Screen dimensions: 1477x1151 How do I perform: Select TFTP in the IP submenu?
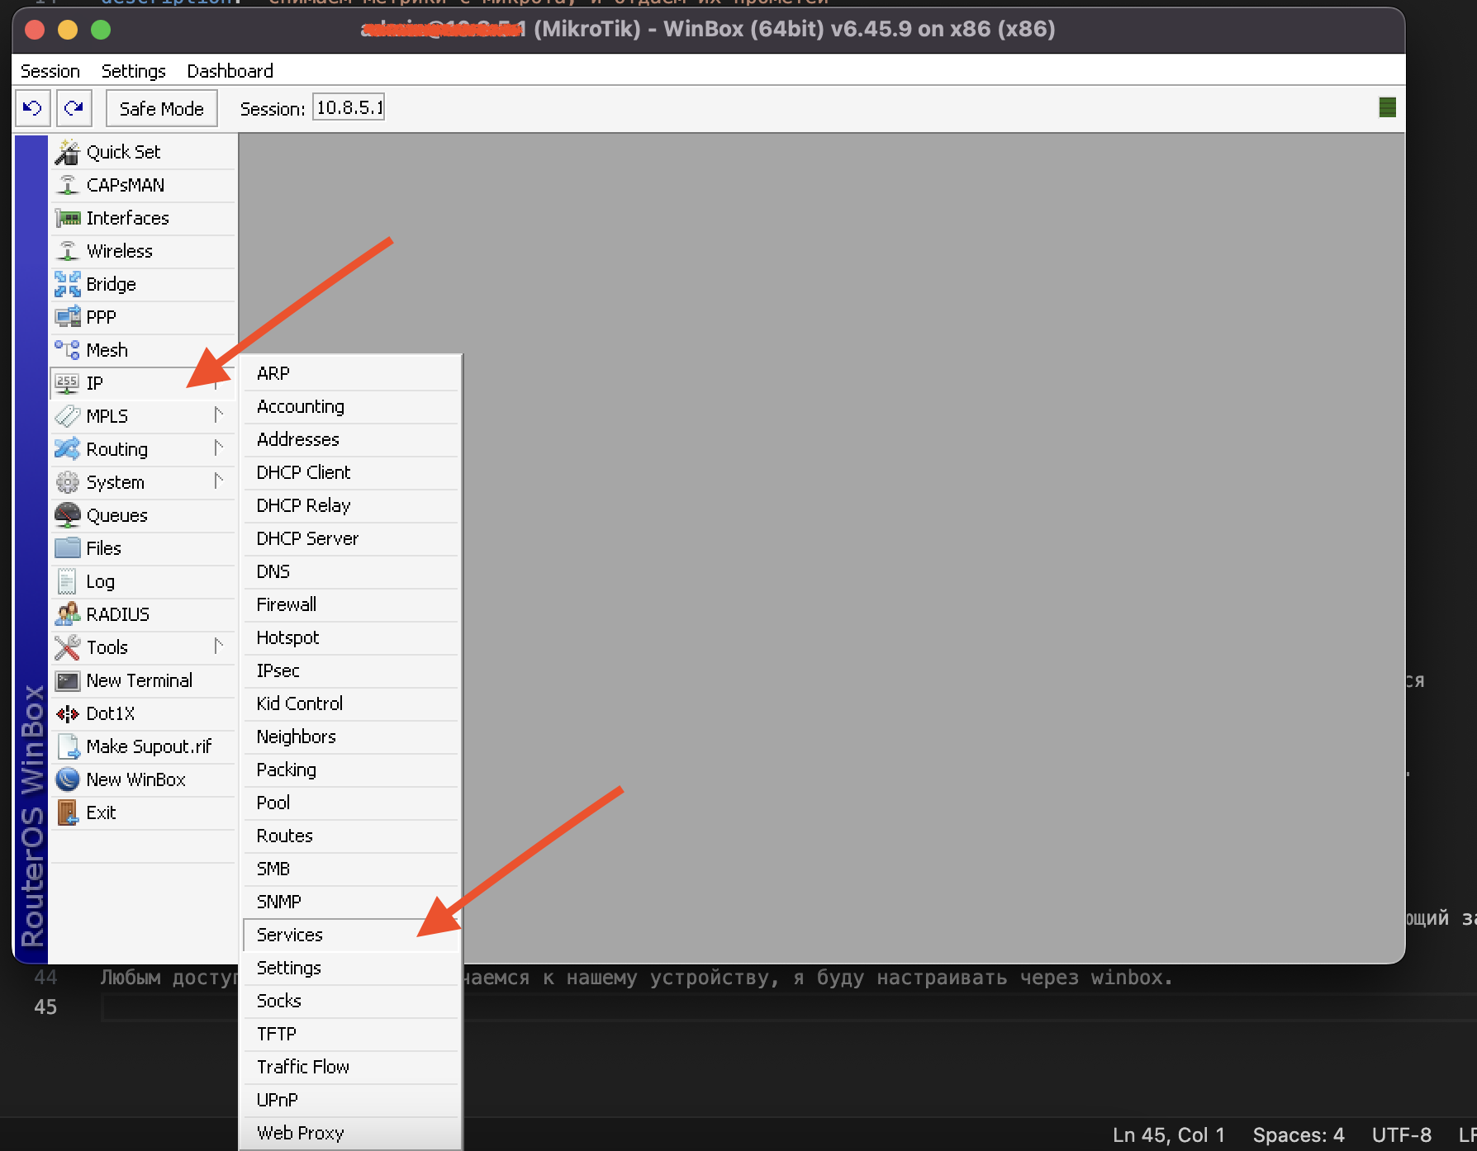pos(351,1034)
